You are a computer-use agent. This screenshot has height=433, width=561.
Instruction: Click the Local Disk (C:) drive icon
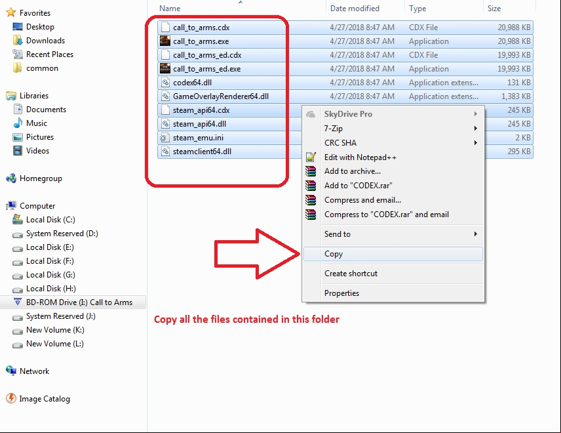(x=18, y=219)
